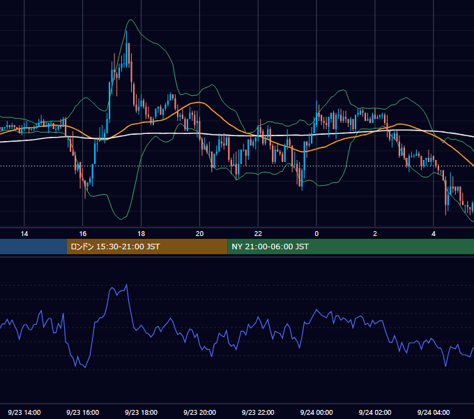Click the NY 21:00-06:00 JST session bar

(351, 247)
